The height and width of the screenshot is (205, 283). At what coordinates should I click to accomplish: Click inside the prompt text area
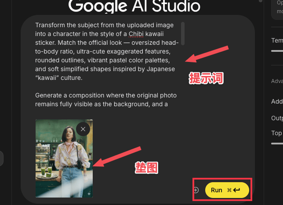click(x=106, y=65)
